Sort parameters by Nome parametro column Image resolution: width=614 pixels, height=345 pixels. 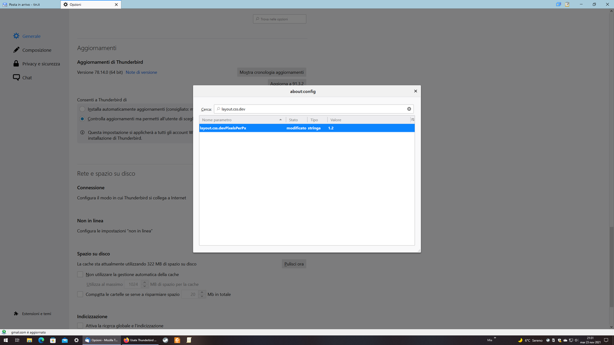(x=240, y=119)
